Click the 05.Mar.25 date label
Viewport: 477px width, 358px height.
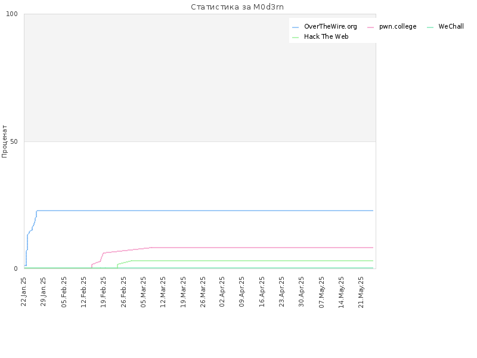tap(143, 292)
